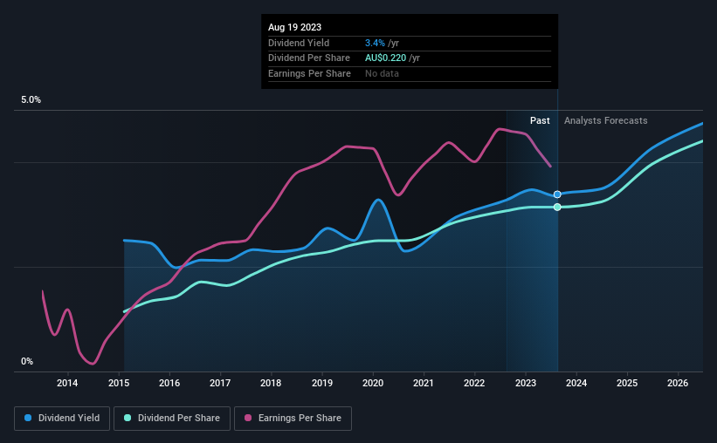Click the teal dot in Dividend Per Share legend

tap(128, 418)
